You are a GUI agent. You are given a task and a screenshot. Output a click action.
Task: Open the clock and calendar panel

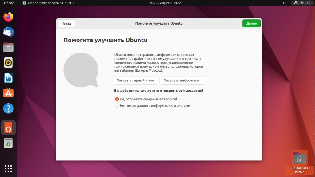click(x=165, y=3)
